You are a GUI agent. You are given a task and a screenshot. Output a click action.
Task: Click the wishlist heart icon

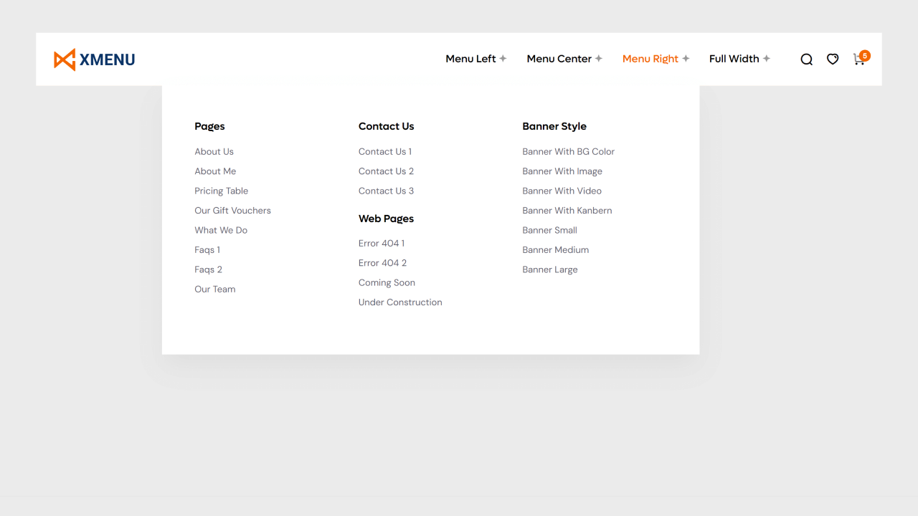[832, 59]
